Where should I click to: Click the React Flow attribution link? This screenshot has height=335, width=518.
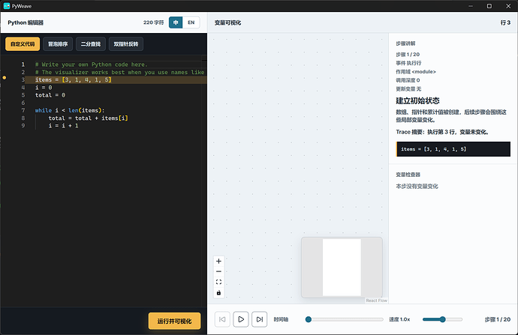click(376, 301)
